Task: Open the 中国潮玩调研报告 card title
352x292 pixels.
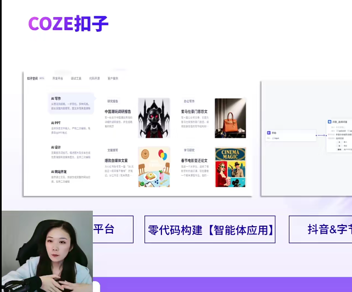Action: pyautogui.click(x=118, y=111)
